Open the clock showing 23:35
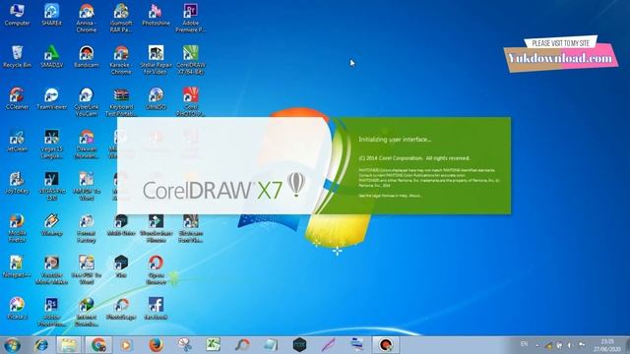The image size is (630, 354). [607, 345]
